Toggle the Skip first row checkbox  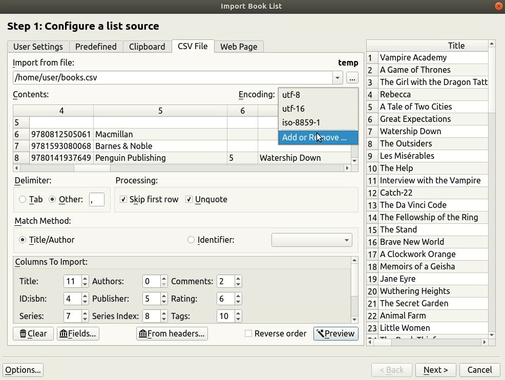(123, 199)
